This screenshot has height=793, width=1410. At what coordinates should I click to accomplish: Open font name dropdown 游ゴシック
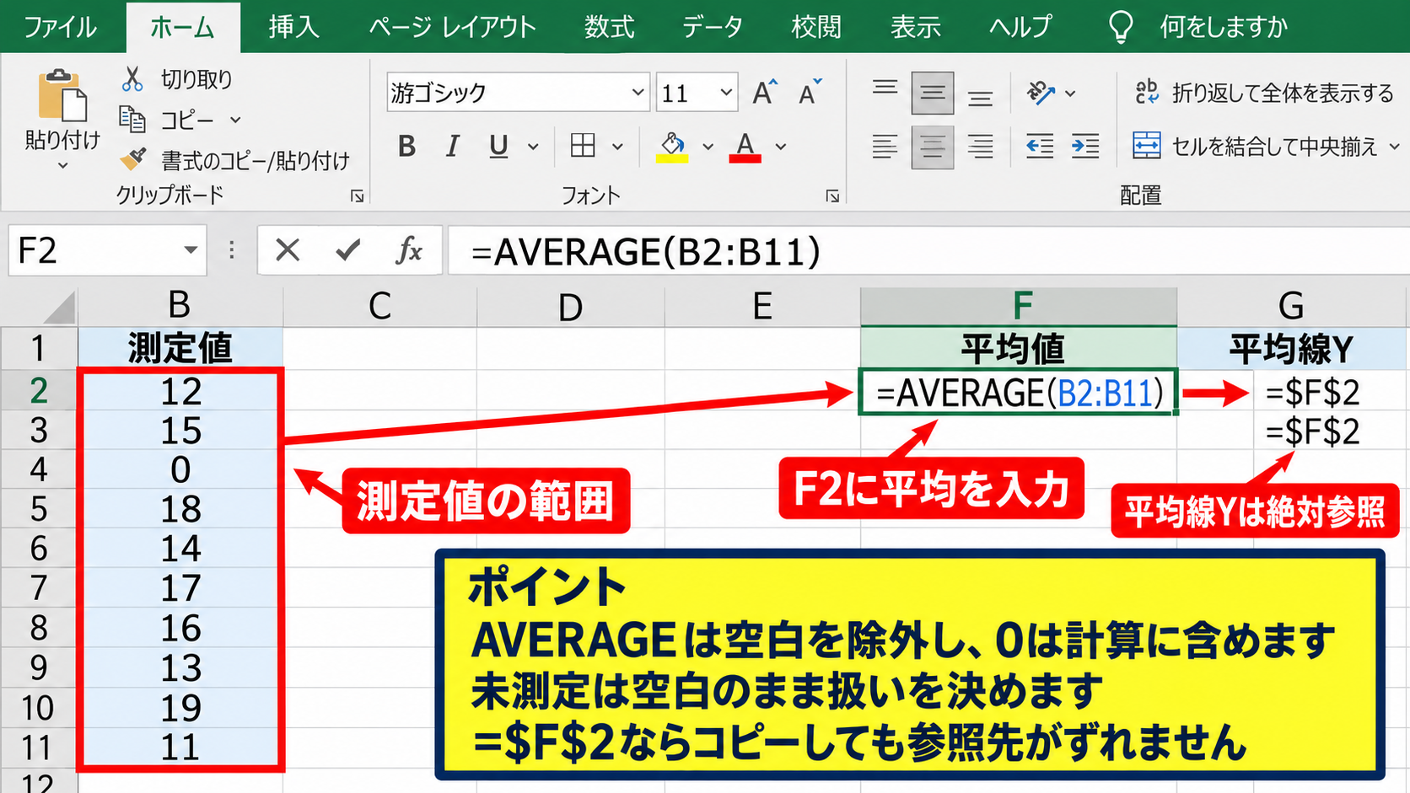[x=638, y=93]
